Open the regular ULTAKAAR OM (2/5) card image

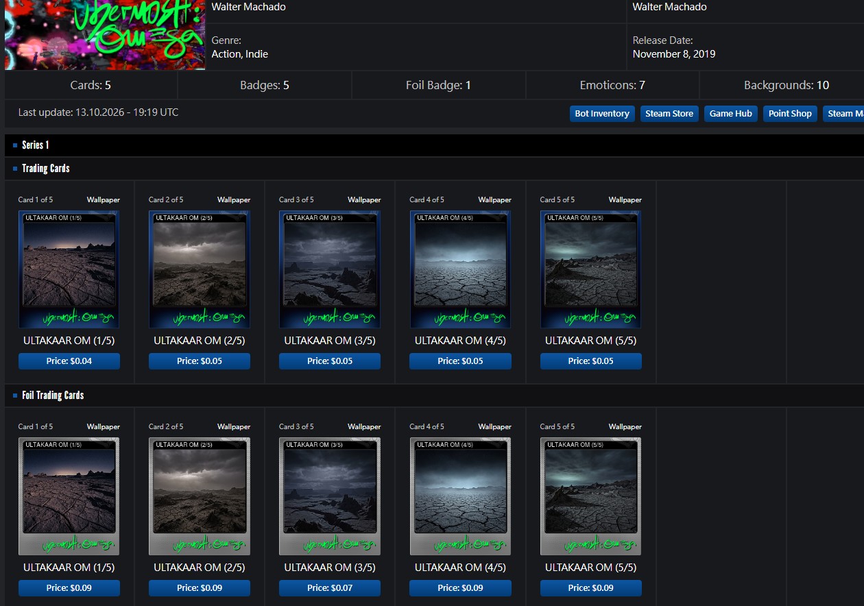pyautogui.click(x=200, y=269)
